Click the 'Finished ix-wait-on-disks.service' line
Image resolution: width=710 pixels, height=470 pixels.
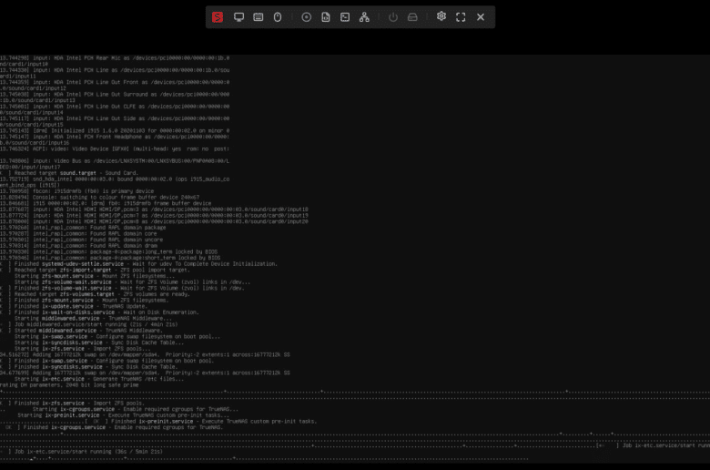coord(99,312)
